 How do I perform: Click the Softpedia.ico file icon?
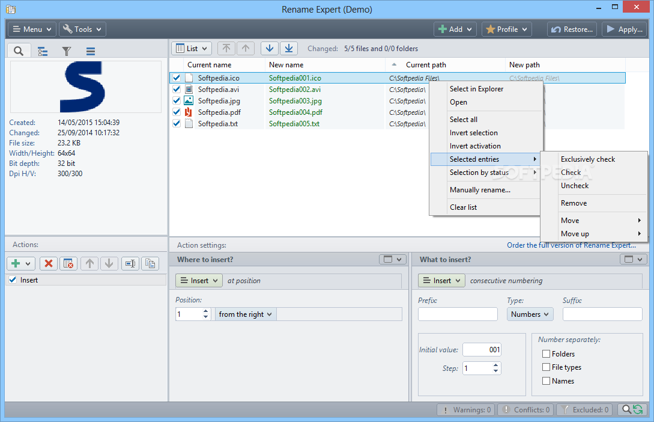tap(189, 78)
